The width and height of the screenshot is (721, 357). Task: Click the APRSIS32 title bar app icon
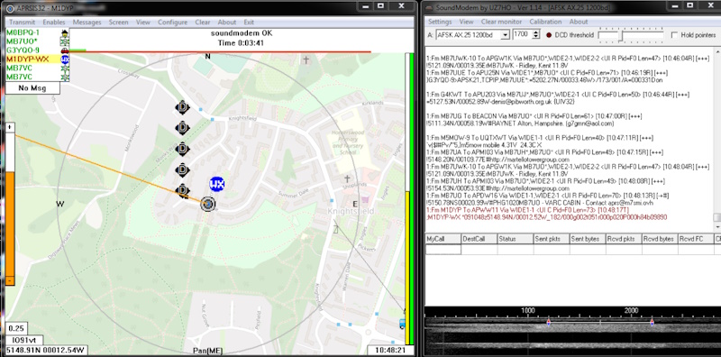(10, 7)
